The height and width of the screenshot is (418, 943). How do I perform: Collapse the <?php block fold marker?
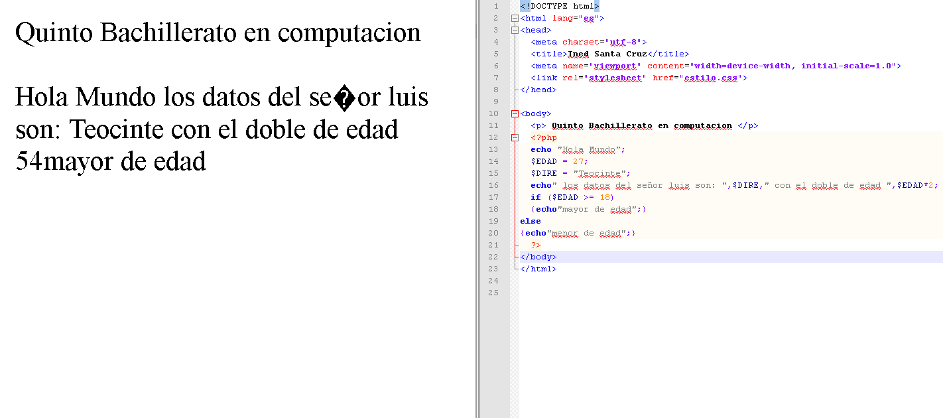tap(515, 138)
